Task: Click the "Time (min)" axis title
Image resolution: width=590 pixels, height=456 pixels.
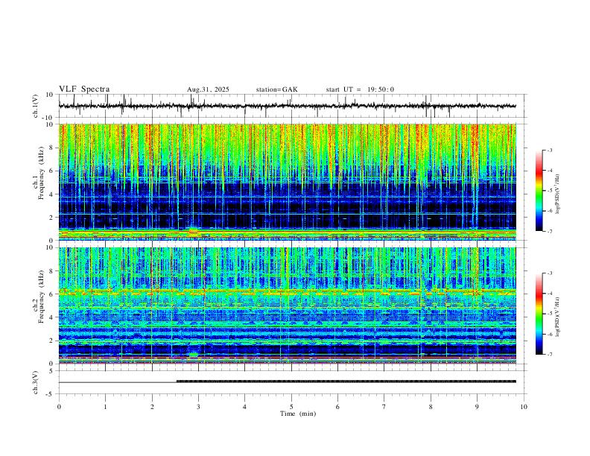Action: (x=298, y=414)
